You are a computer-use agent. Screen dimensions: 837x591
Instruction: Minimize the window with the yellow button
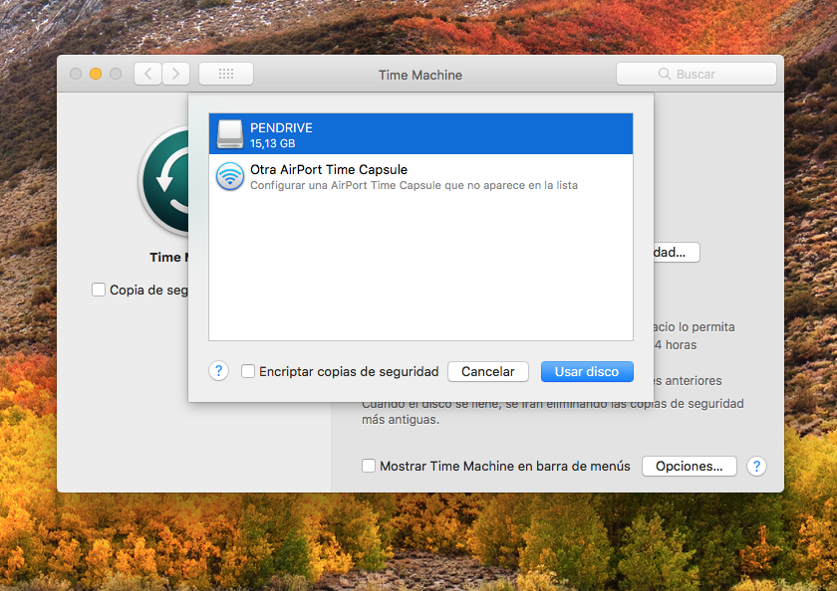click(96, 74)
